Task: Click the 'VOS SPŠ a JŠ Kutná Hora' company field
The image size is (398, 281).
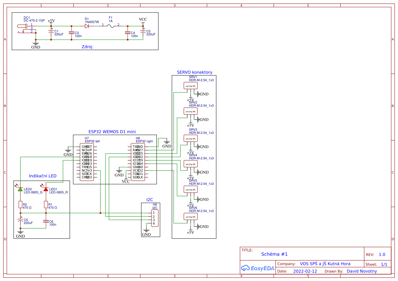Action: (325, 264)
